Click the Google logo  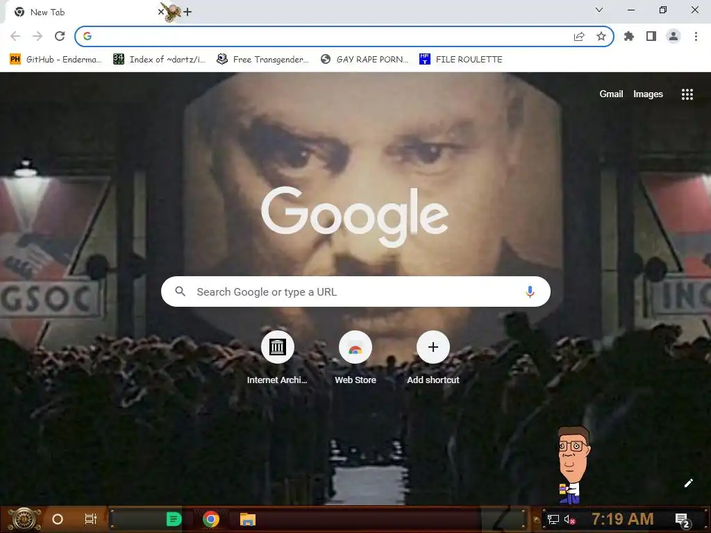pyautogui.click(x=355, y=217)
